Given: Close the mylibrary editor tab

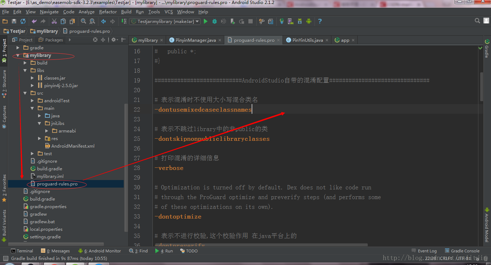Looking at the screenshot, I should 161,40.
